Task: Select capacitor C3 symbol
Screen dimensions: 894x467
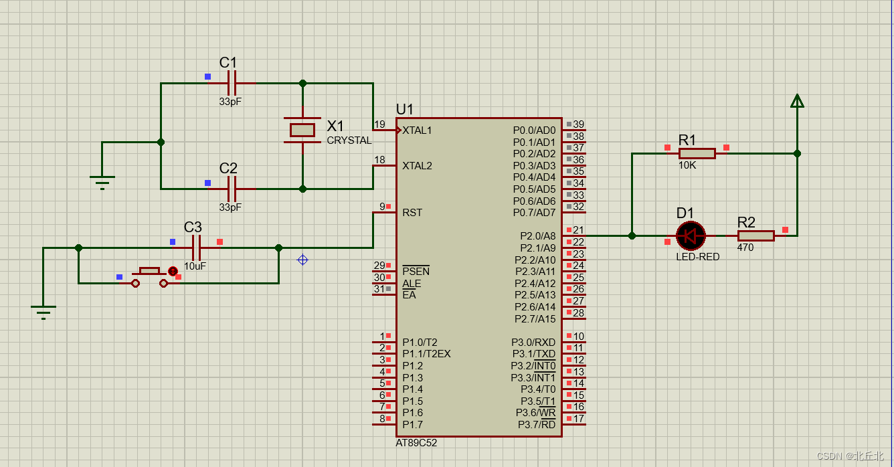Action: pos(196,248)
